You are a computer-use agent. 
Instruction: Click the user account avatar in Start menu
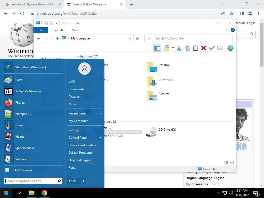85,69
